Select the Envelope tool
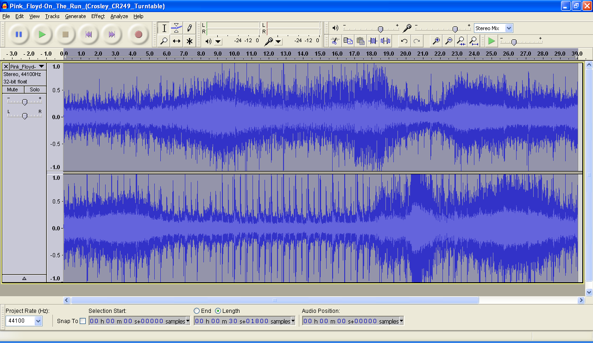 click(x=177, y=28)
